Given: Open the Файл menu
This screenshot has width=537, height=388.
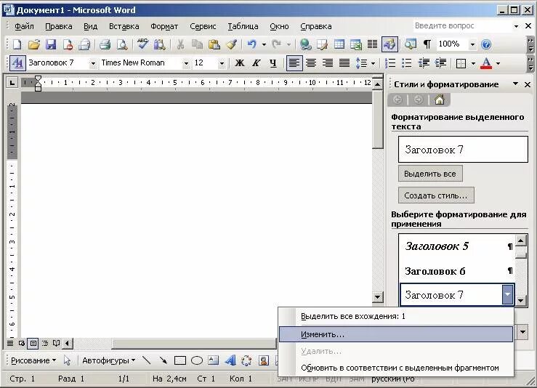Looking at the screenshot, I should tap(24, 26).
